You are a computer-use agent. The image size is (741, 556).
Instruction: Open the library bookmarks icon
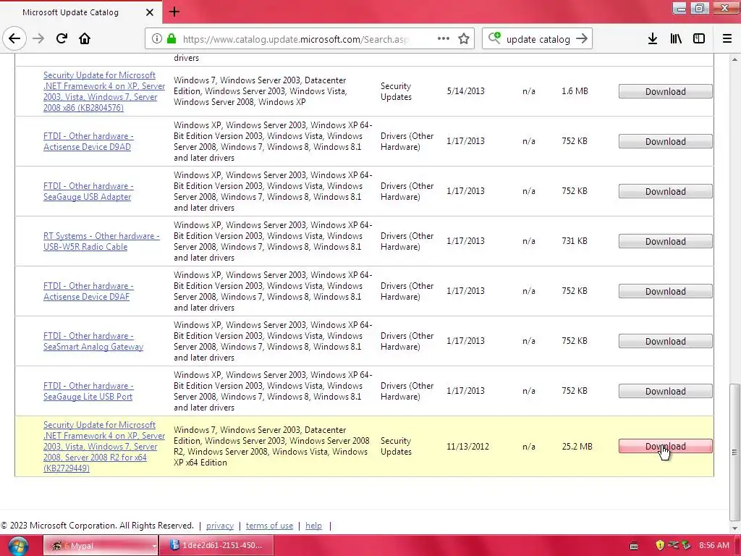pos(676,38)
